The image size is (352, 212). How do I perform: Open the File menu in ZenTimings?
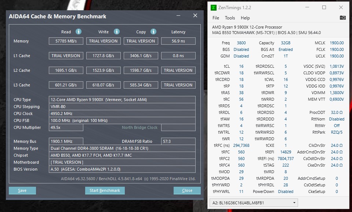point(216,18)
